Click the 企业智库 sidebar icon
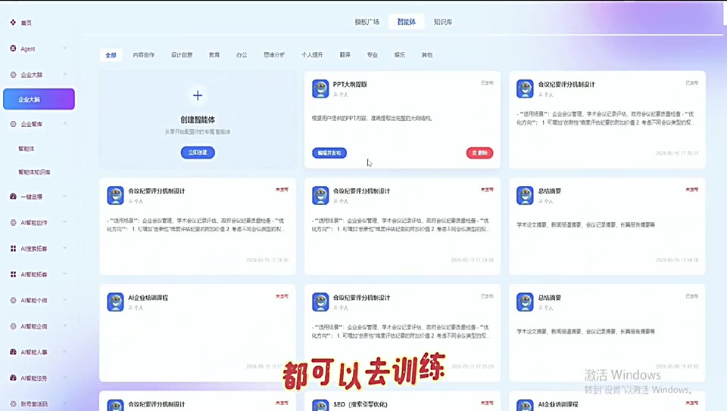 (x=13, y=124)
